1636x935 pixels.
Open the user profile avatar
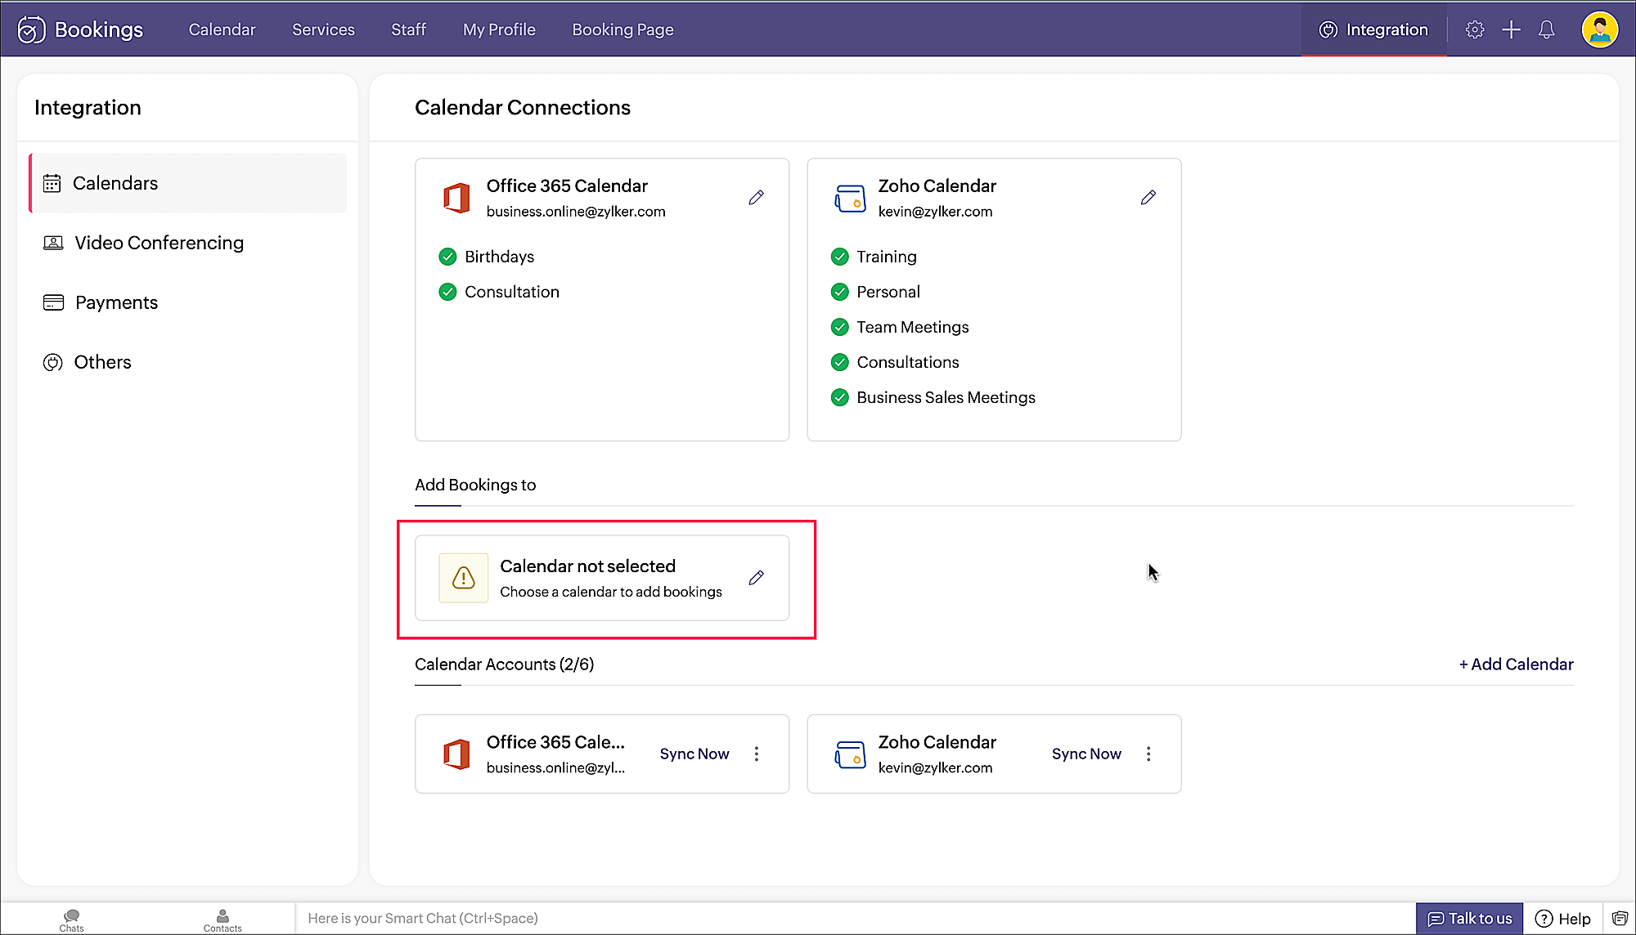click(1599, 29)
